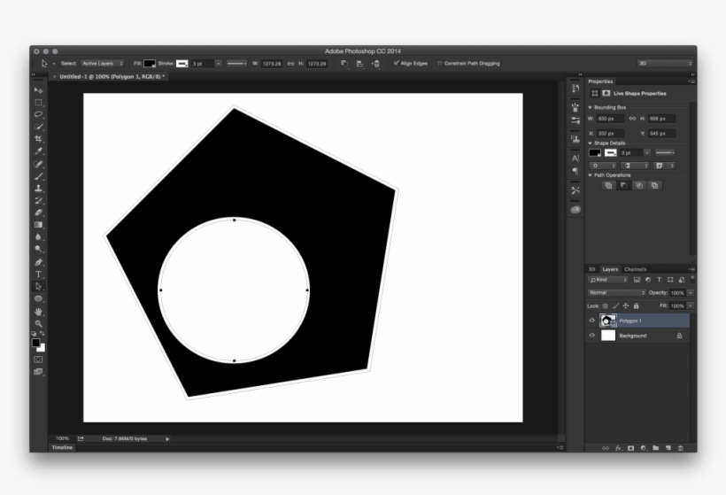This screenshot has height=495, width=726.
Task: Switch to the Channels tab
Action: tap(635, 269)
